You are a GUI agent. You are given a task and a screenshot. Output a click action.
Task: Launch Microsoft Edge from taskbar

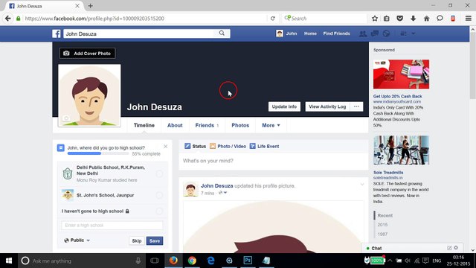coord(210,261)
